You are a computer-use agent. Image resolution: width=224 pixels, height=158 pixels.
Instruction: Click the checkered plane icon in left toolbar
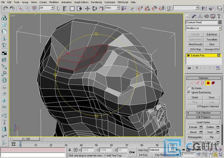4,53
